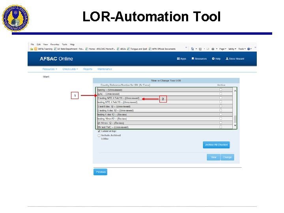Viewport: 284px width, 213px height.
Task: Open the SAFIA Training bookmark
Action: (43, 49)
